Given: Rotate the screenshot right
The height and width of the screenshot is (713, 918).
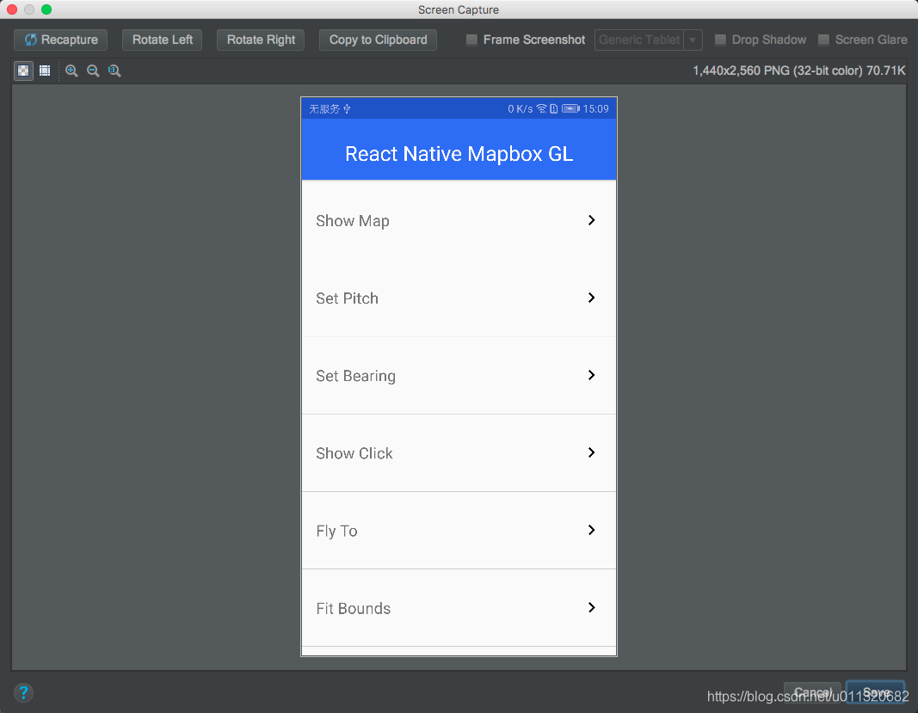Looking at the screenshot, I should [261, 40].
